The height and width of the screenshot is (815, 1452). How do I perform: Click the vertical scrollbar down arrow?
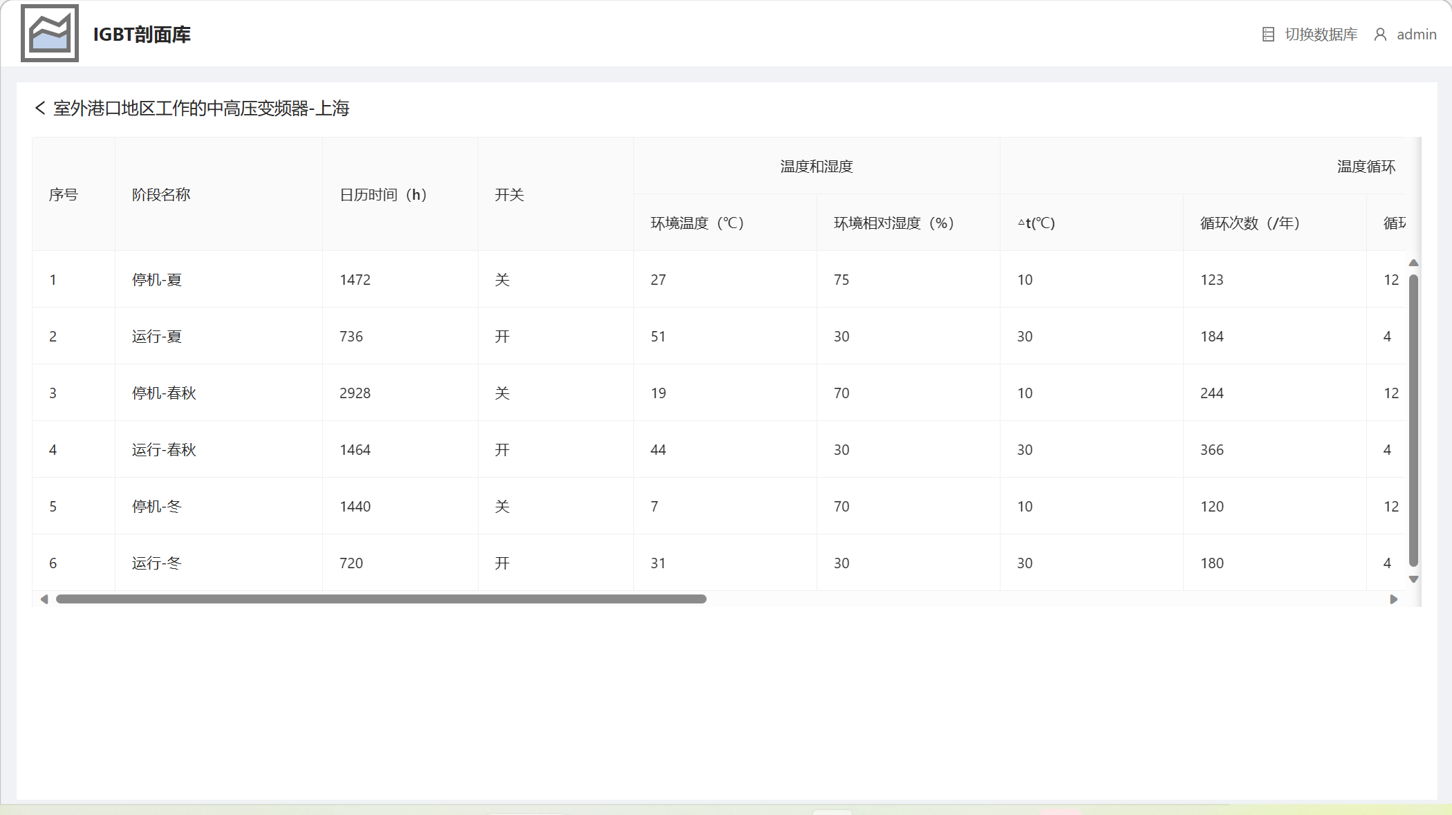(1413, 579)
